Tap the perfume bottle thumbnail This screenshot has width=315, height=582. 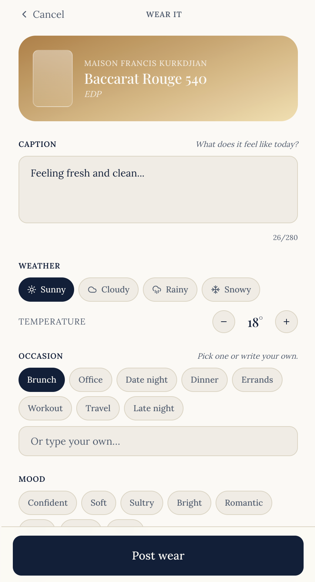53,78
